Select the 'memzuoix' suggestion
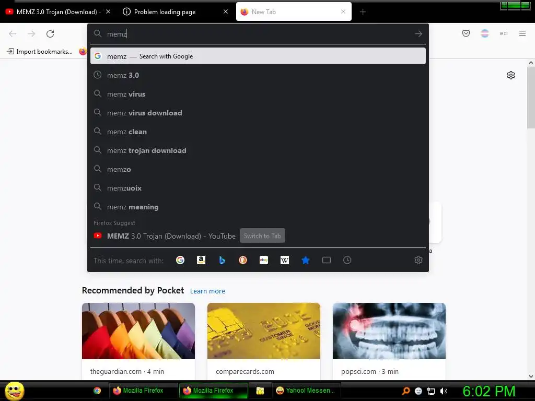 (258, 188)
